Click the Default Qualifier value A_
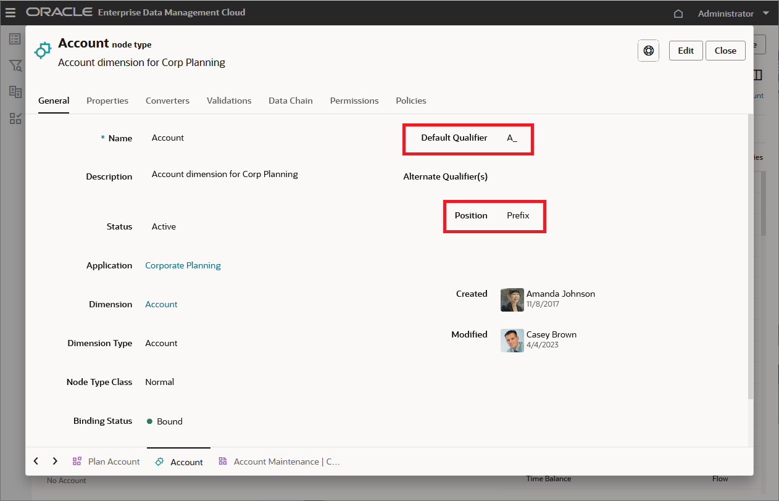Viewport: 779px width, 501px height. pos(512,138)
